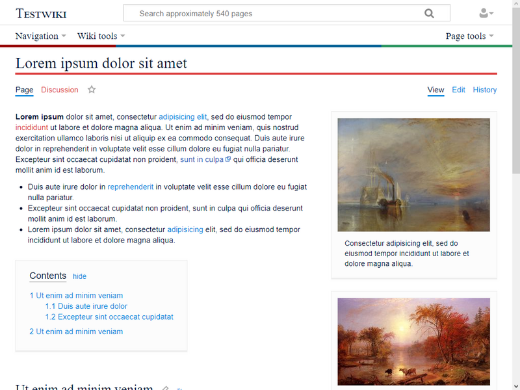
Task: Toggle the star to watch this page
Action: pos(91,89)
